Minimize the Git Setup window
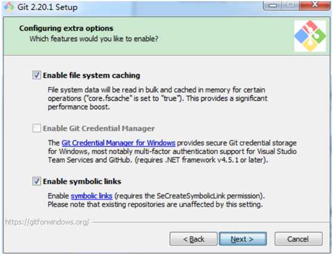 273,5
